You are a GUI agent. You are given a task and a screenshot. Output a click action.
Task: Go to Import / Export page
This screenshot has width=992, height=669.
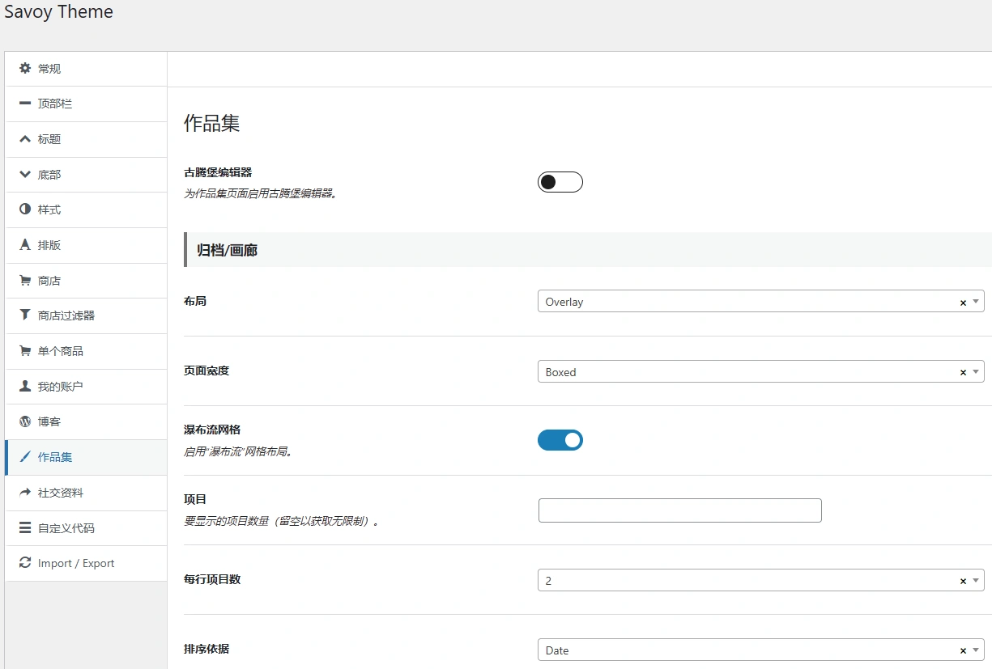(x=75, y=563)
